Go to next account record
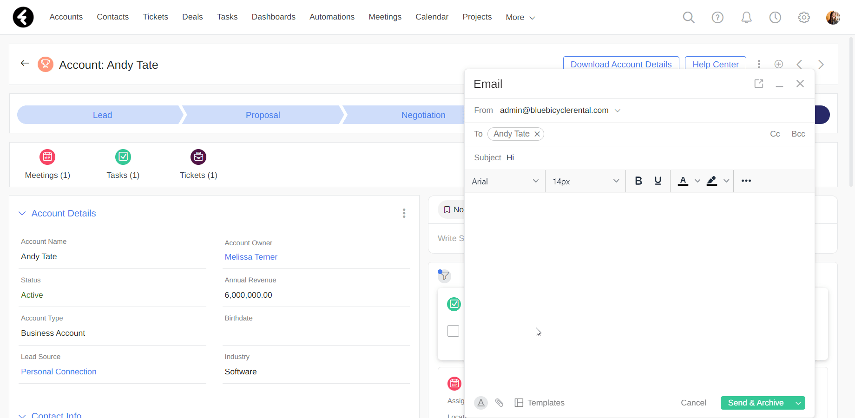 pyautogui.click(x=821, y=64)
